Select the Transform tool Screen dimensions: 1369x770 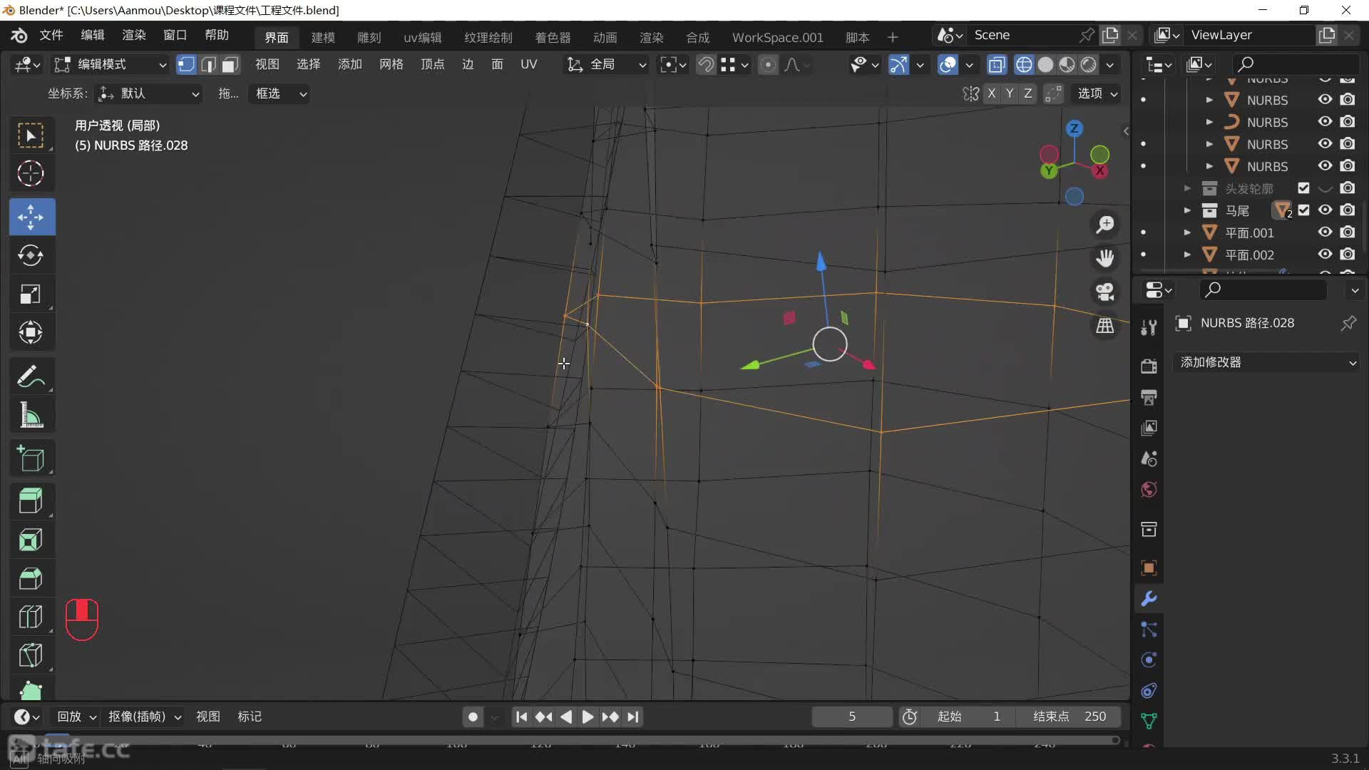[31, 332]
